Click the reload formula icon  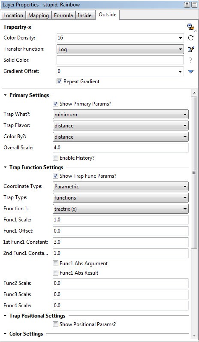point(191,38)
